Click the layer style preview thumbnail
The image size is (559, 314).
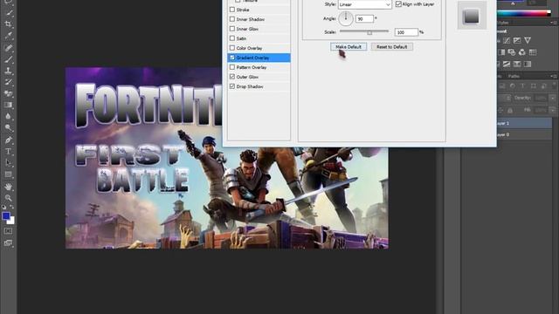point(472,16)
